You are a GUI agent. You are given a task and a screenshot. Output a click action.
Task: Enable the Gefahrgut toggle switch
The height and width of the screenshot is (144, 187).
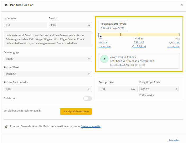(87, 99)
